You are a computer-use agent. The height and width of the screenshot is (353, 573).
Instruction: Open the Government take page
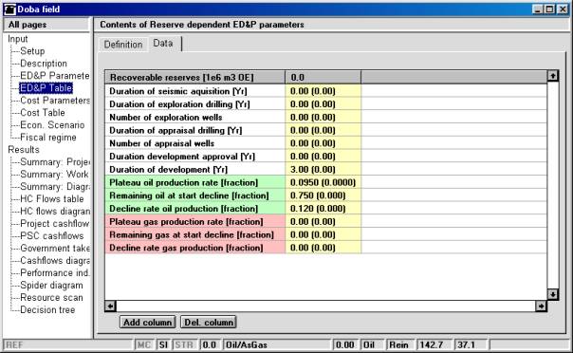point(55,249)
